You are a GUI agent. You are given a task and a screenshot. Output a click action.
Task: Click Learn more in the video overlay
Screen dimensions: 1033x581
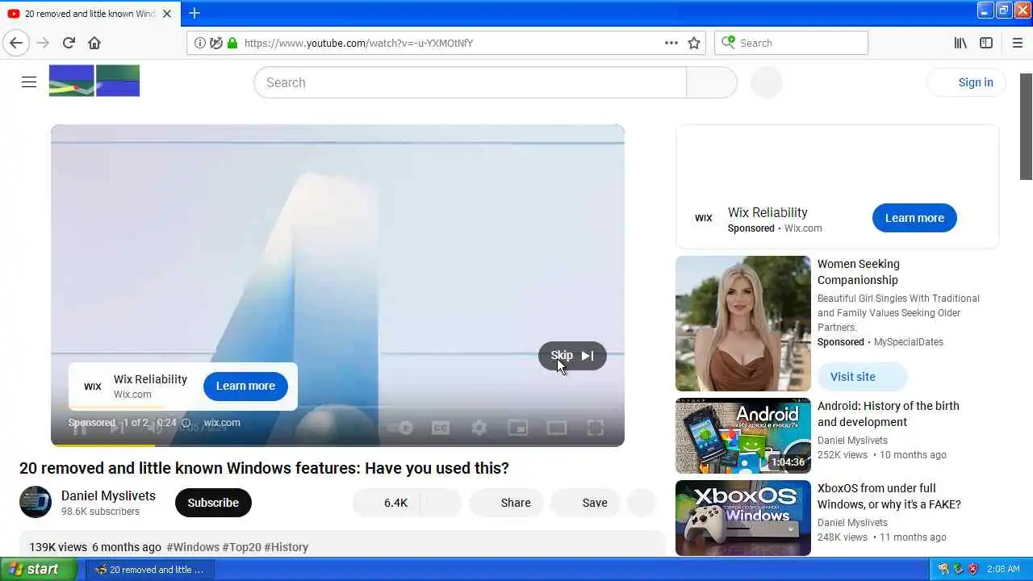245,386
